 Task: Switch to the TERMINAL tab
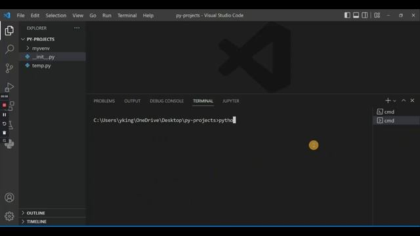[x=203, y=101]
